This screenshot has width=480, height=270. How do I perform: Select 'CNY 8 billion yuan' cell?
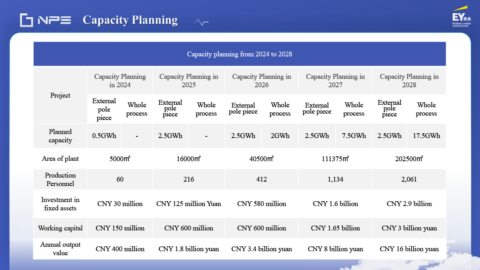click(x=335, y=249)
